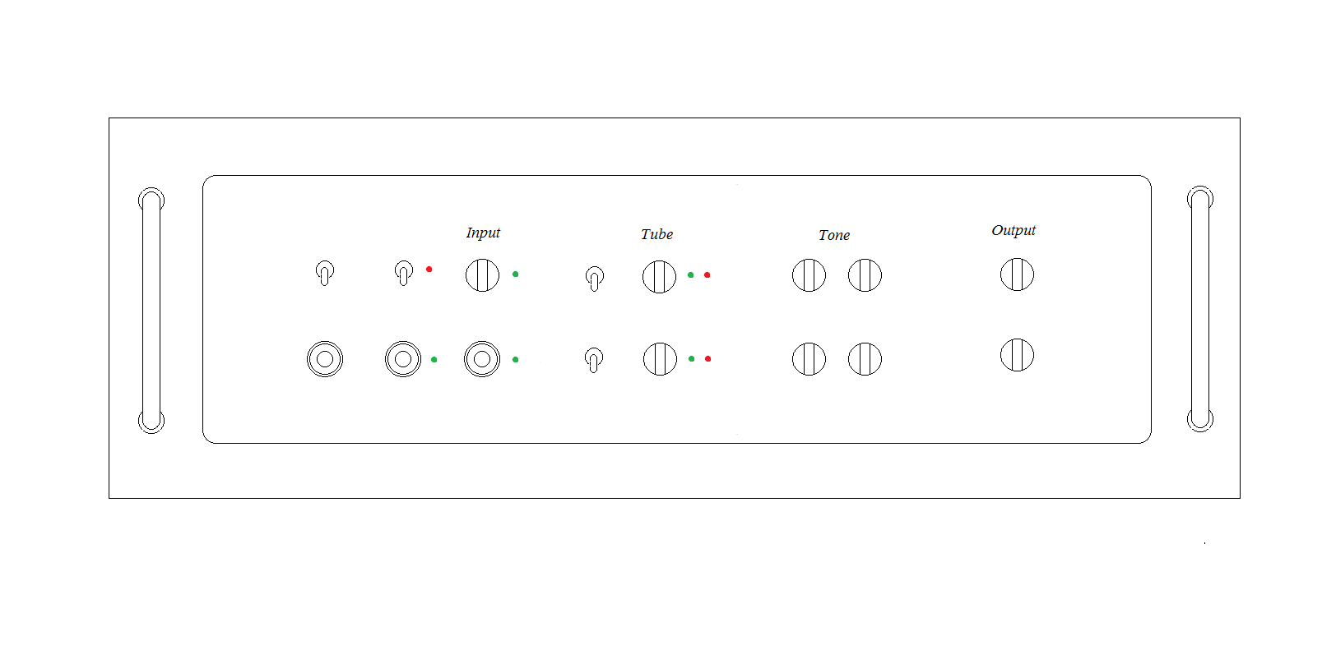Click the leftmost input jack in bottom row
Viewport: 1336px width, 650px height.
325,359
